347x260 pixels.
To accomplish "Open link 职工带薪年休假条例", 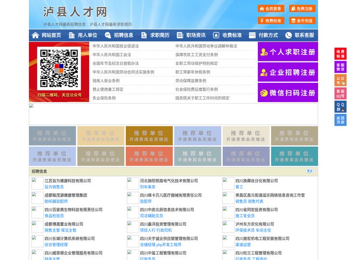I will point(193,72).
